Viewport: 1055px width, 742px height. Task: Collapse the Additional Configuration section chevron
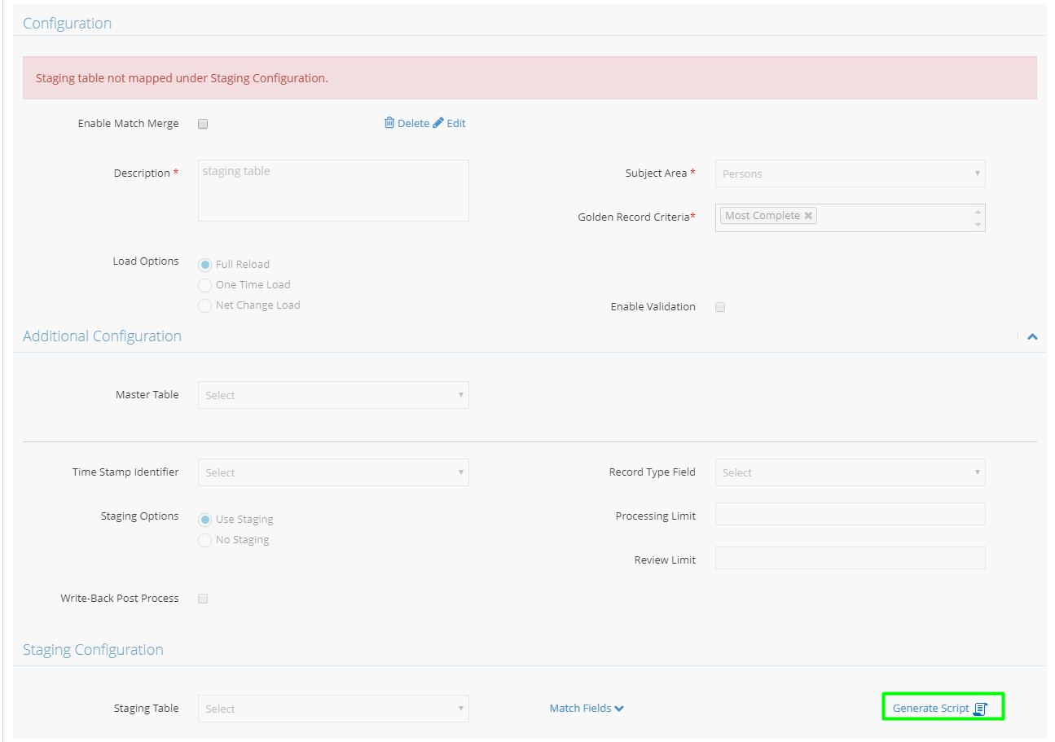pos(1032,336)
